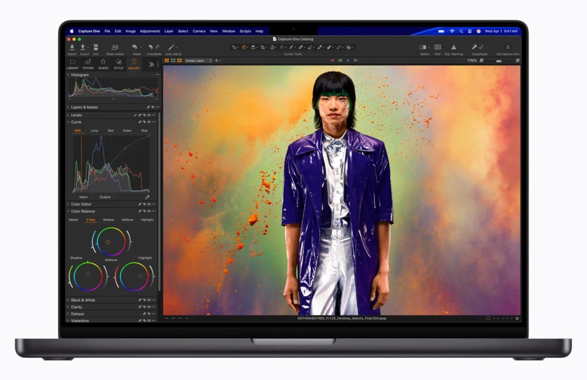The width and height of the screenshot is (587, 380).
Task: Select the Crop cursor tool
Action: coord(262,47)
